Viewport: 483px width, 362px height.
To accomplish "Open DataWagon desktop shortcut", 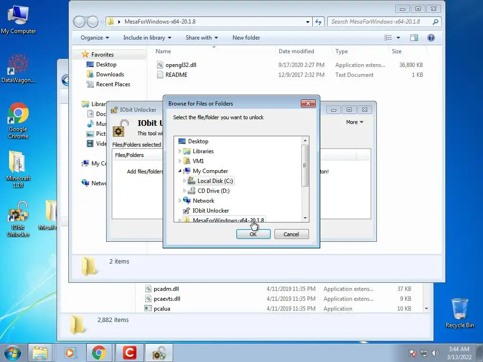I will pos(18,68).
